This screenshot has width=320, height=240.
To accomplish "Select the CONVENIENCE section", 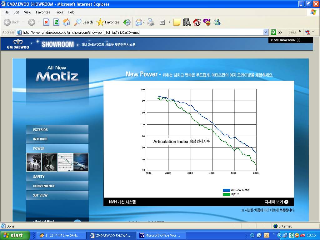I will [57, 186].
